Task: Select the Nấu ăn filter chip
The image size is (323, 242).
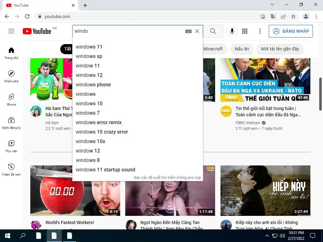Action: tap(242, 49)
